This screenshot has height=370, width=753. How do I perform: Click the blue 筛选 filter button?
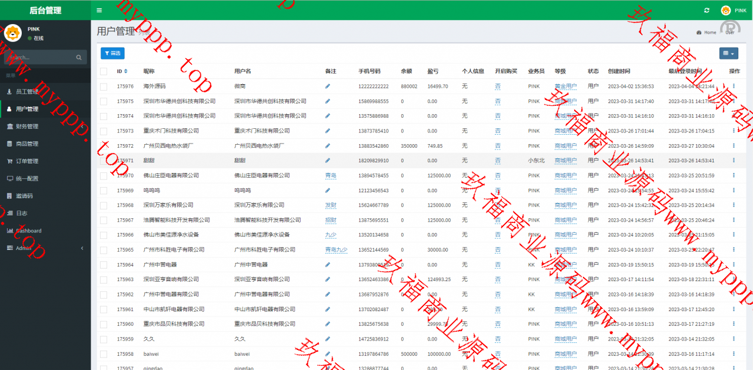[112, 54]
